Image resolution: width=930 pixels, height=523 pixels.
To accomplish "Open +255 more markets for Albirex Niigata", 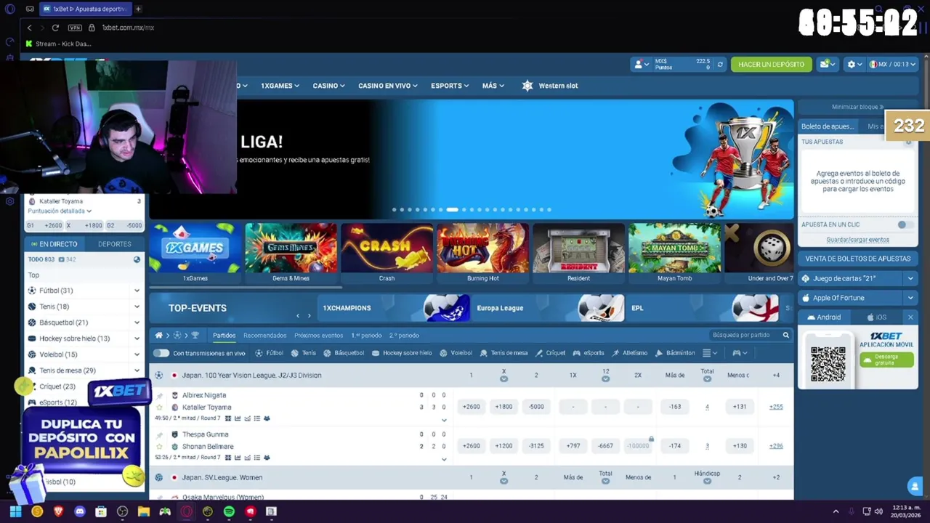I will (x=776, y=407).
